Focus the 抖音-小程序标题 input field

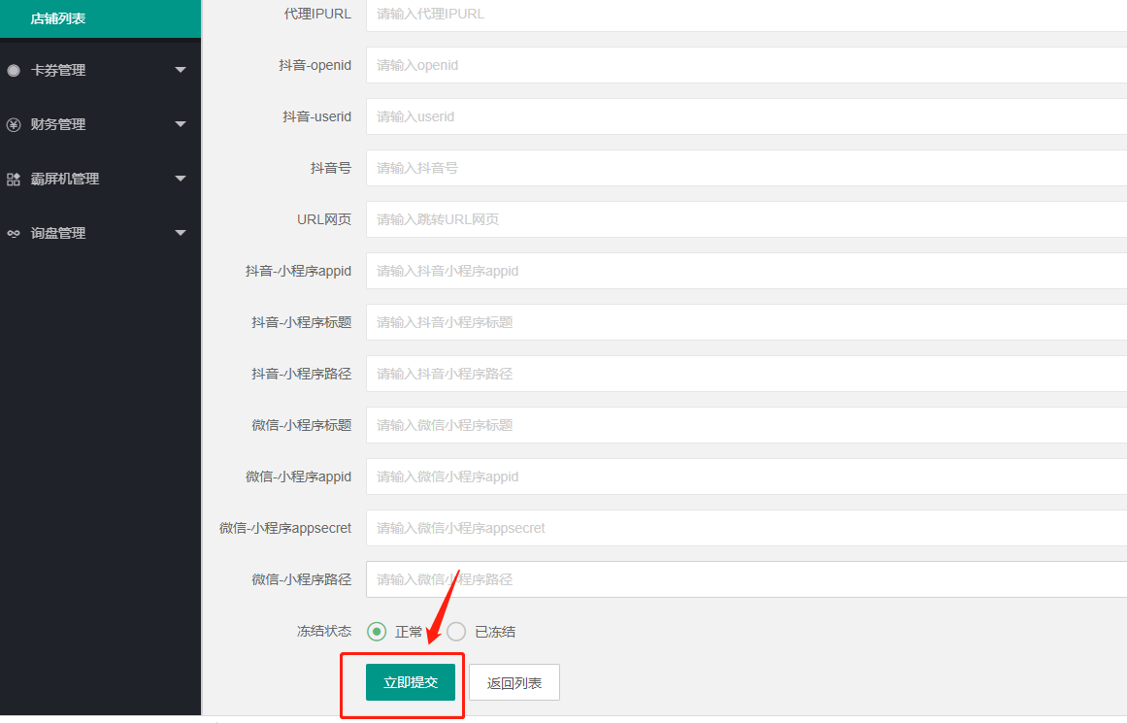(746, 323)
